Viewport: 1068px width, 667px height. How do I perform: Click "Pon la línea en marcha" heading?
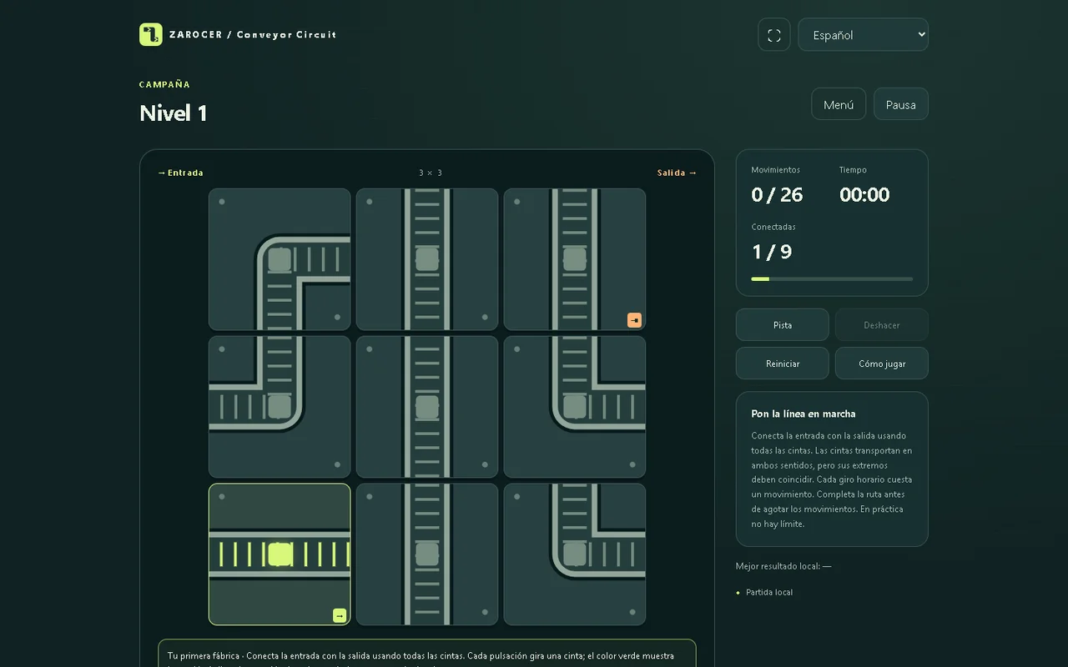click(x=804, y=414)
